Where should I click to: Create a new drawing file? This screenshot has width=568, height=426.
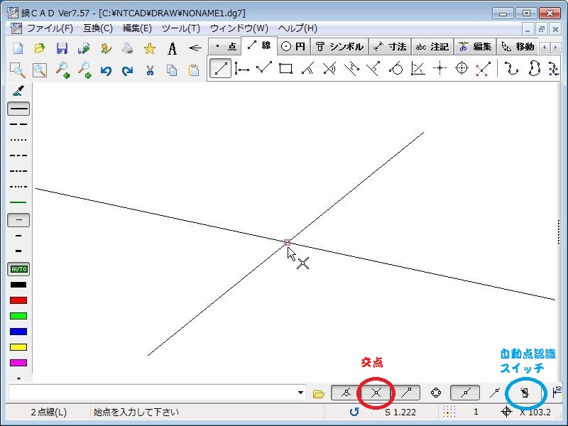(x=18, y=48)
